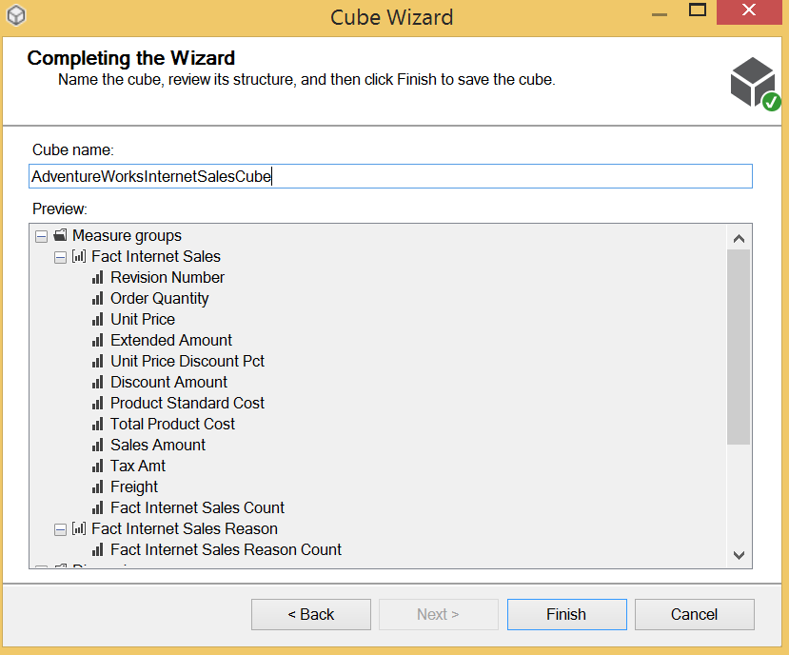The width and height of the screenshot is (789, 655).
Task: Select Fact Internet Sales Reason Count item
Action: point(226,550)
